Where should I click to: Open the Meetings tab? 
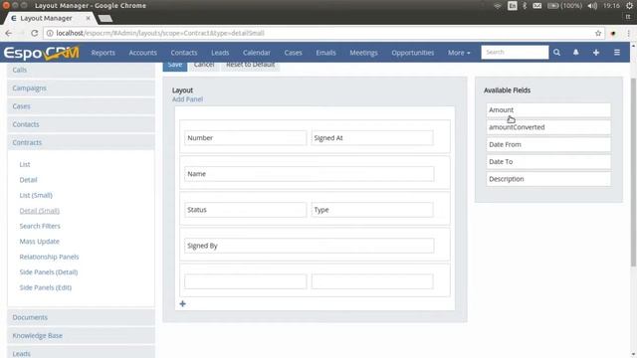[363, 53]
